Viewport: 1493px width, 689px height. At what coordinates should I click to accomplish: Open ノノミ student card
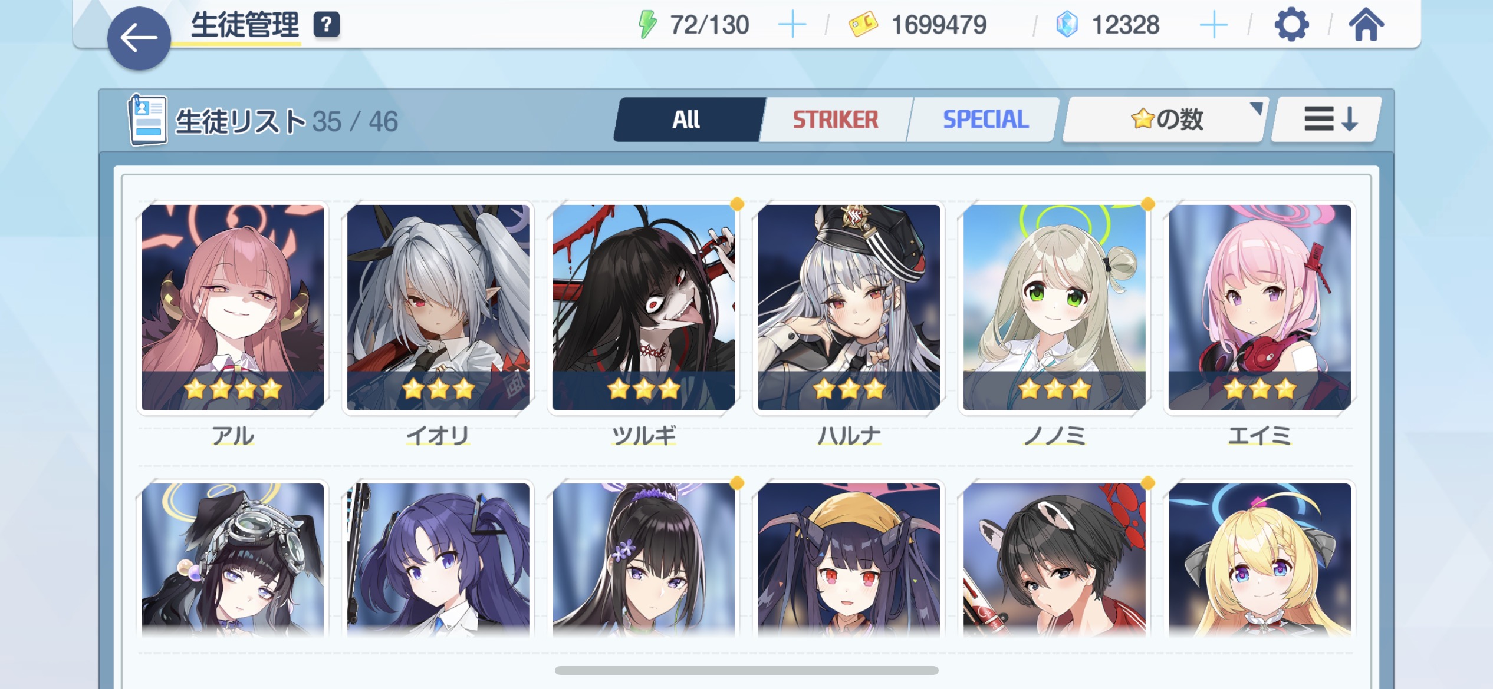[x=1054, y=307]
